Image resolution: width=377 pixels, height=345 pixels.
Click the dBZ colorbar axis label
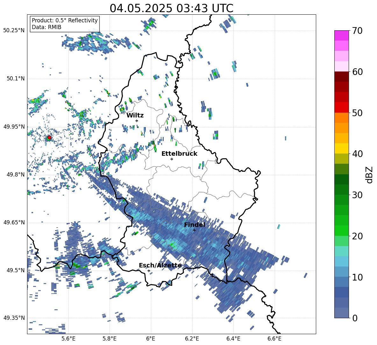(370, 175)
